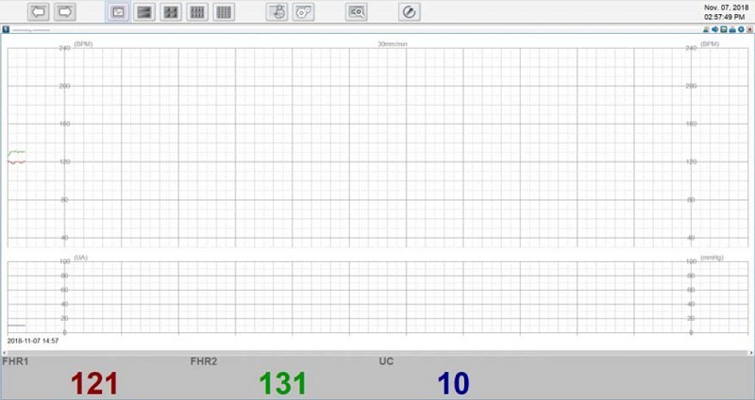Click the green save icon in trace header

point(723,30)
